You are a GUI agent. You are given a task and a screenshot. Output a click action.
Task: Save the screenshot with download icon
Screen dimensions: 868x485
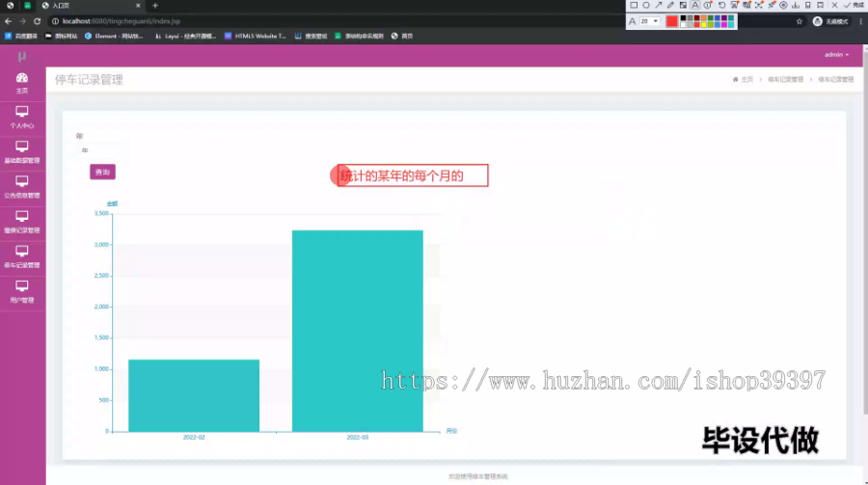[796, 5]
